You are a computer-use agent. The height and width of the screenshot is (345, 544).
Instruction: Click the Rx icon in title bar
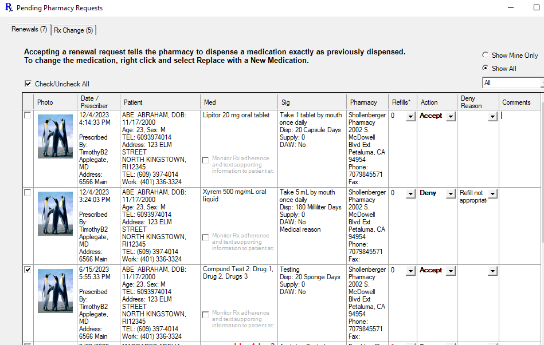[8, 8]
